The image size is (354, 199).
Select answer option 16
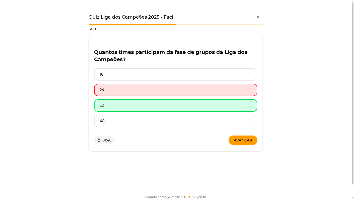click(x=175, y=74)
